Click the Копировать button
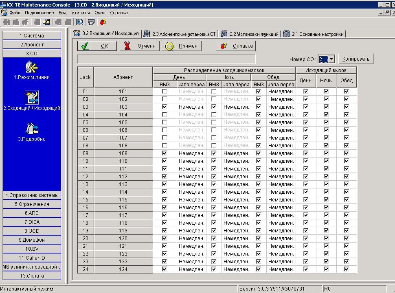This screenshot has height=293, width=395. tap(356, 59)
